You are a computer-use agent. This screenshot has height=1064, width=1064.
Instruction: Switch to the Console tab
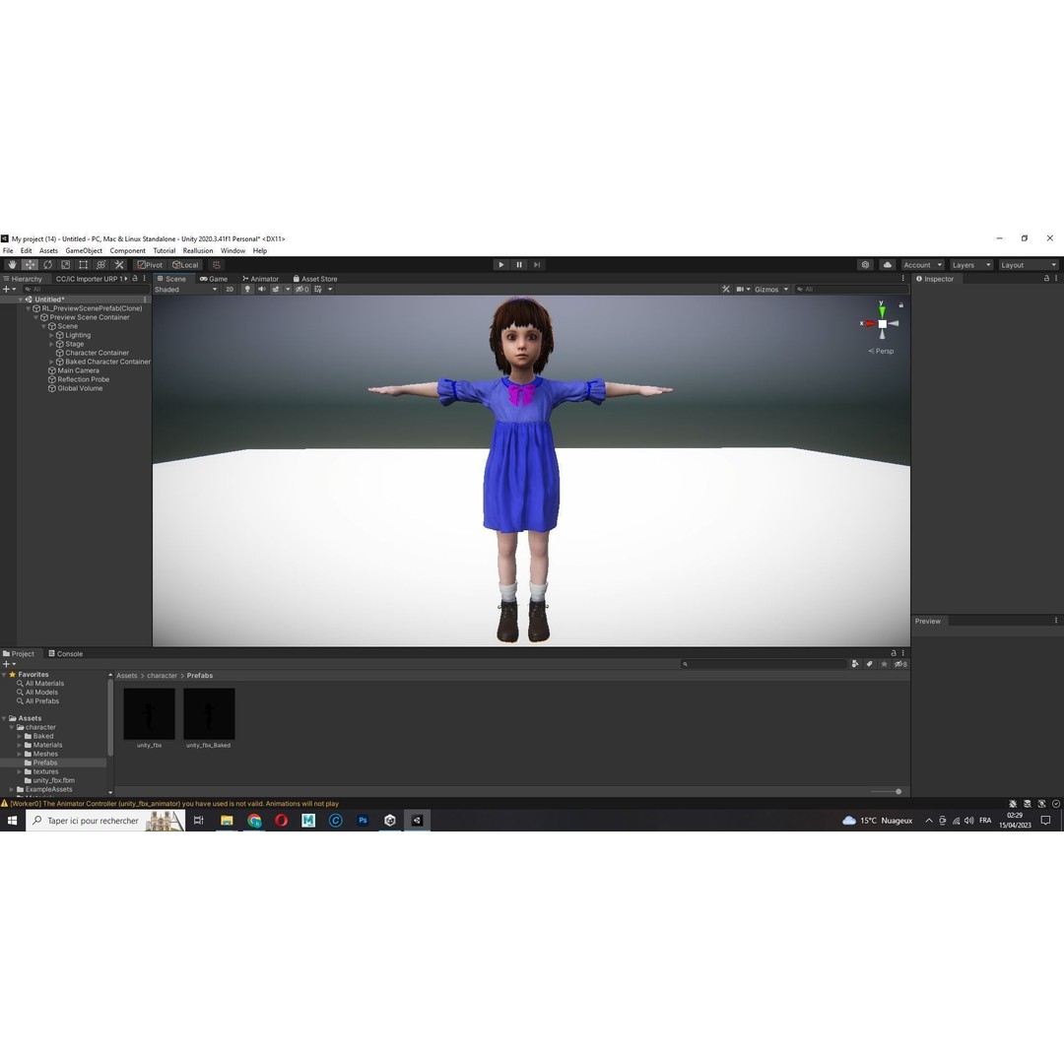(x=66, y=653)
